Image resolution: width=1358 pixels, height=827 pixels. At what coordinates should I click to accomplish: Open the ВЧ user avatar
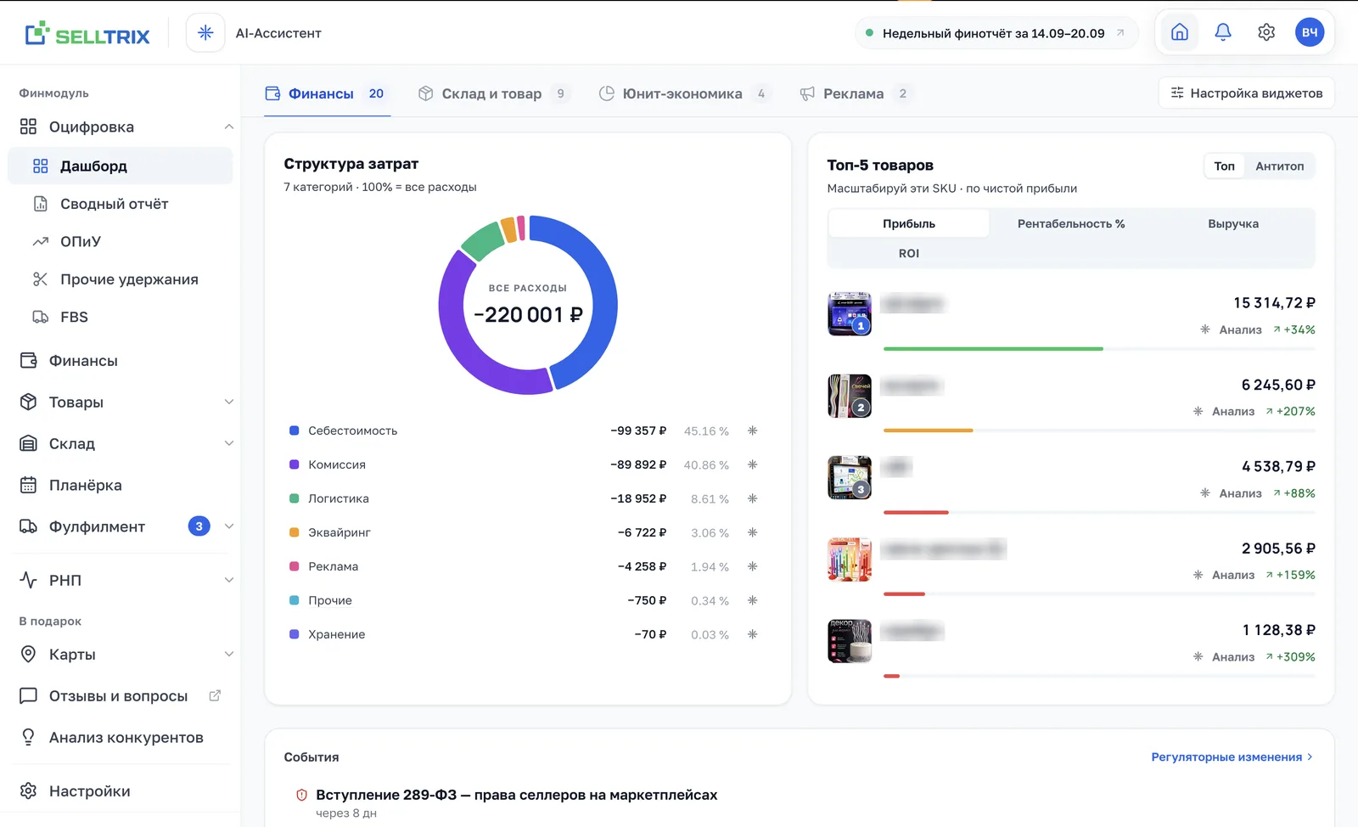tap(1309, 32)
